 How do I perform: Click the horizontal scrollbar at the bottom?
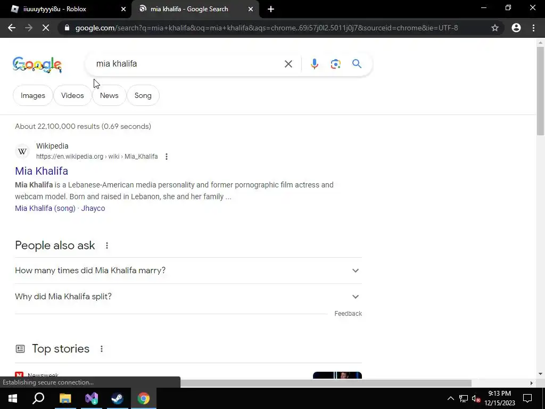click(x=326, y=383)
